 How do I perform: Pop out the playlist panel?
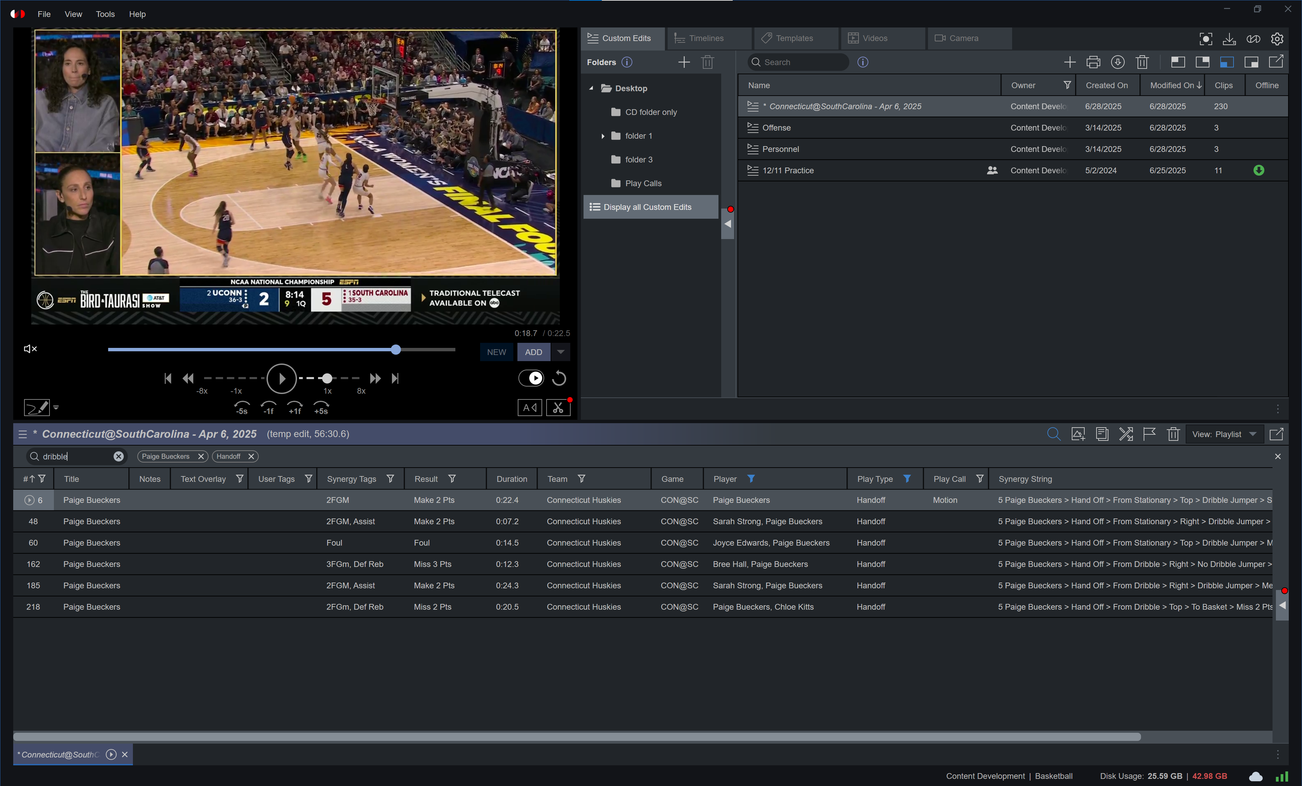point(1276,434)
